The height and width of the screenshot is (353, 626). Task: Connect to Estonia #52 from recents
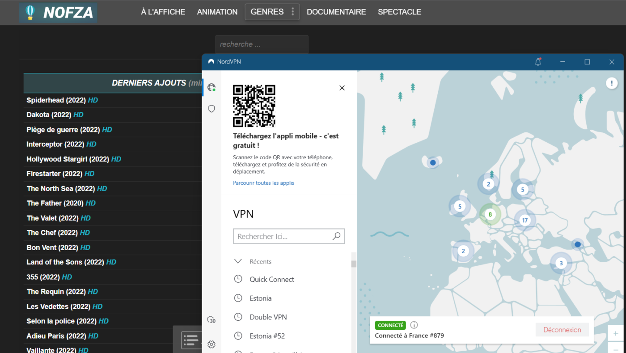pos(267,336)
